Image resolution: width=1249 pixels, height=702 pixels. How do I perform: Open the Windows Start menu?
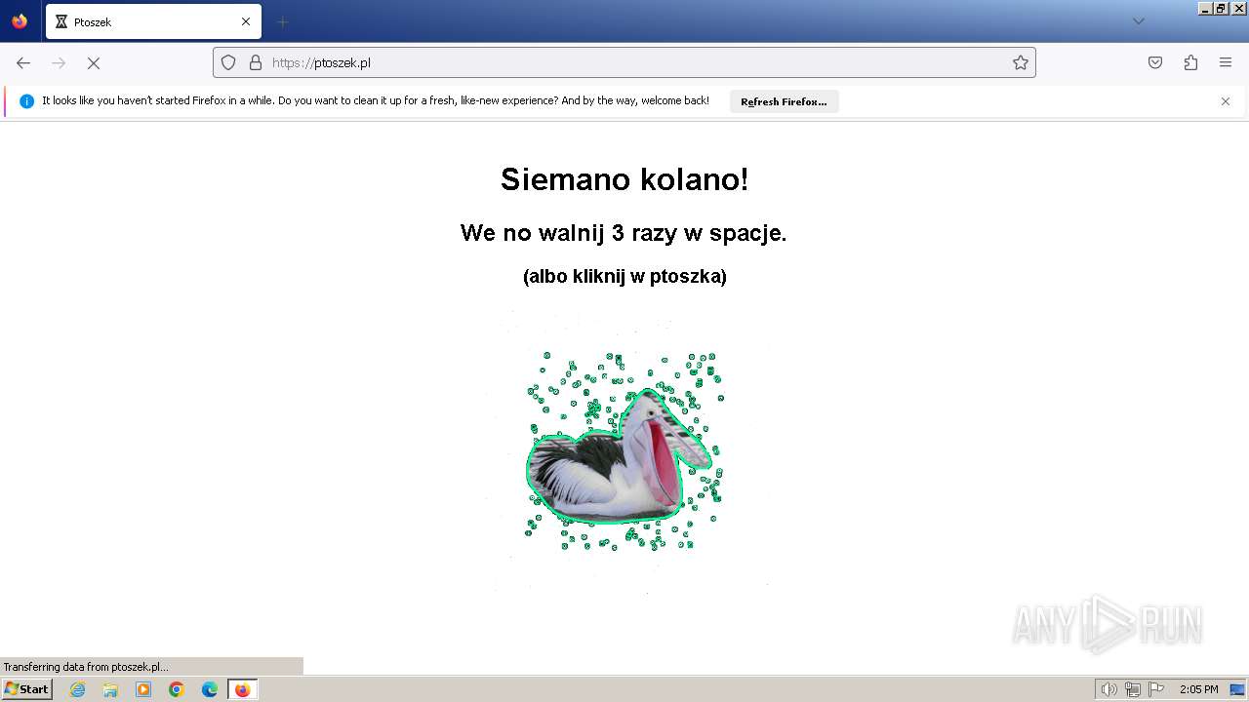pos(27,689)
